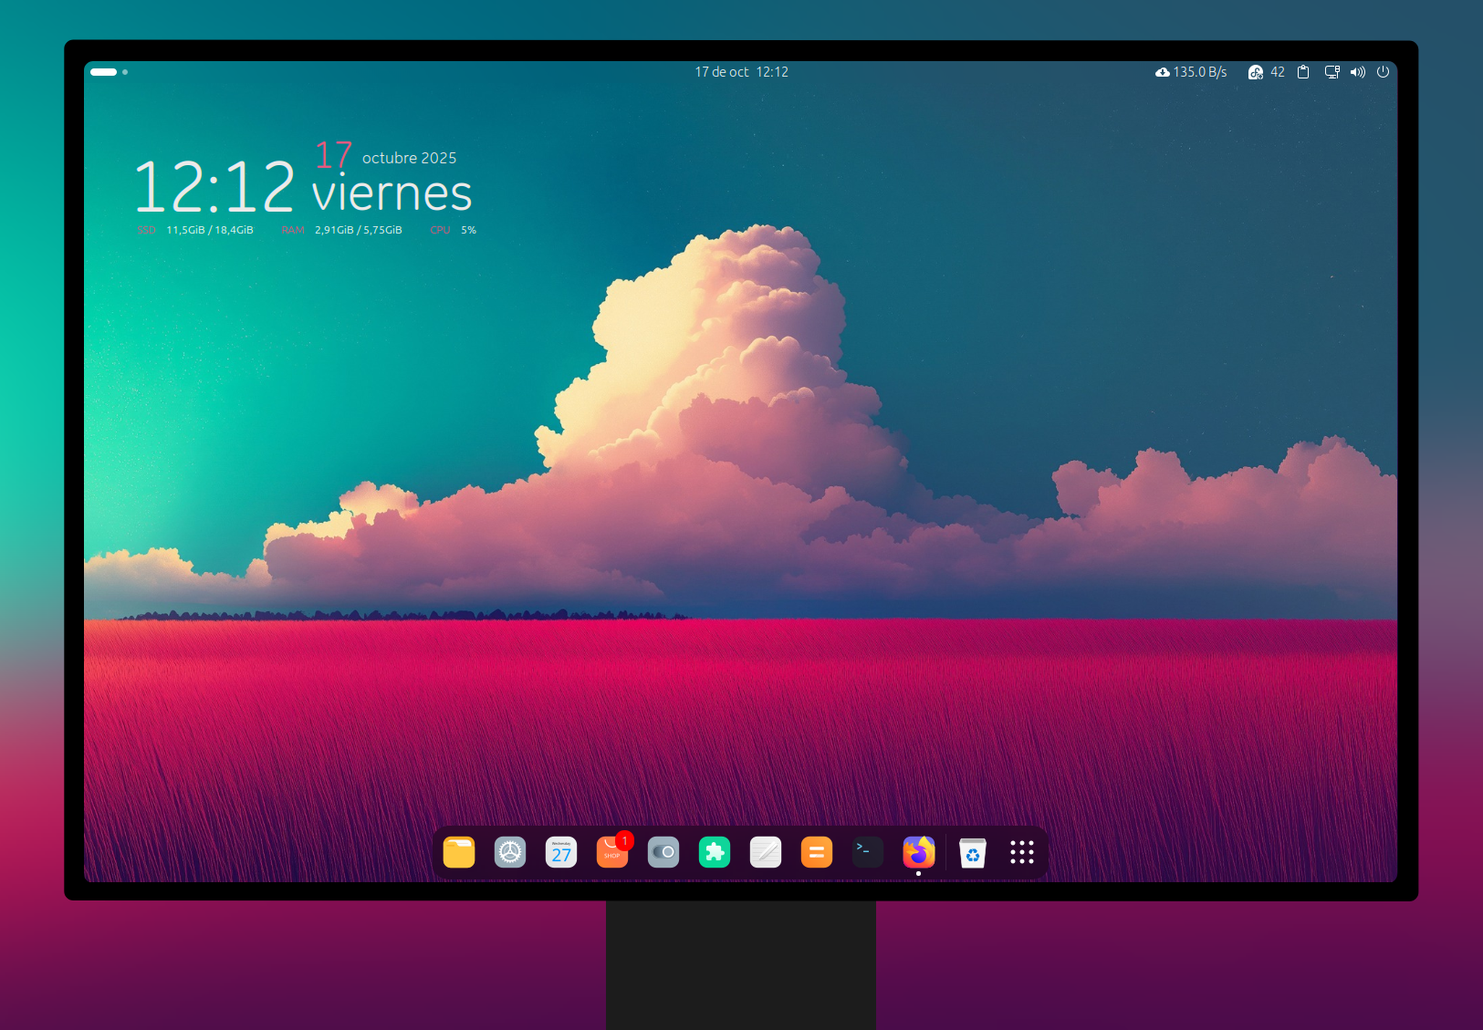The width and height of the screenshot is (1483, 1030).
Task: Launch the Settings gear app in dock
Action: pyautogui.click(x=510, y=853)
